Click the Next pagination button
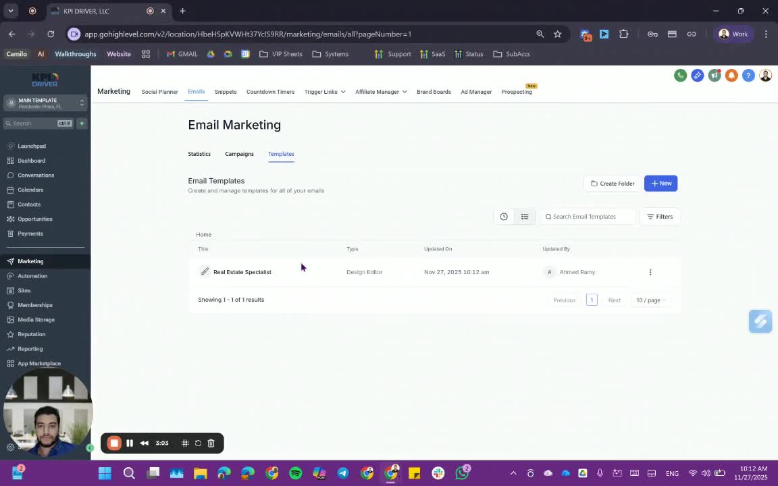 (x=615, y=300)
